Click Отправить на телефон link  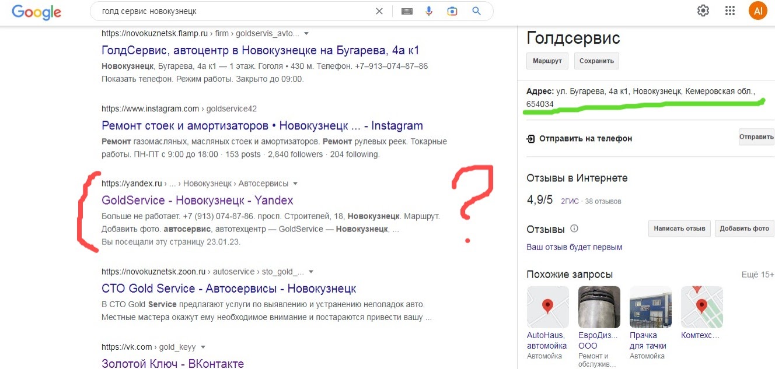(x=585, y=139)
